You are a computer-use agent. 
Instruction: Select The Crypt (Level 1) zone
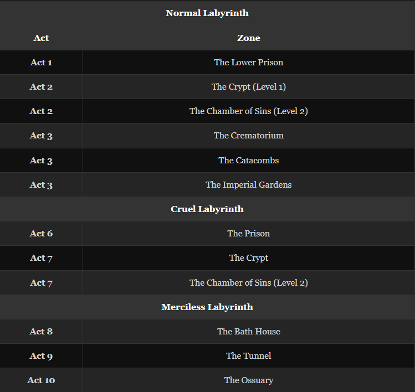pos(248,86)
